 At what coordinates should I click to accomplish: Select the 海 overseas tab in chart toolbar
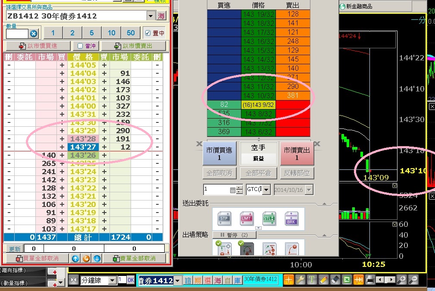pos(217,281)
